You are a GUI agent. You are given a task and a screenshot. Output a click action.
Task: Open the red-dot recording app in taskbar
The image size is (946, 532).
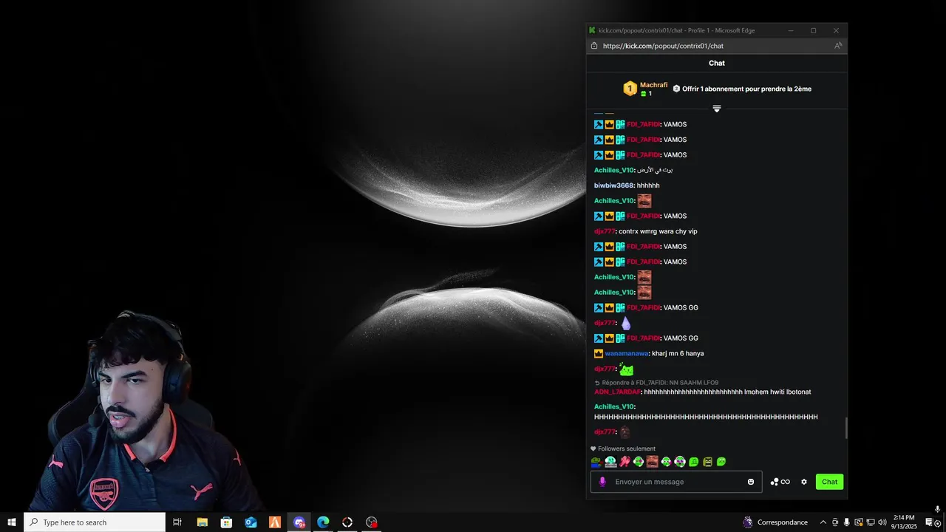click(x=372, y=522)
